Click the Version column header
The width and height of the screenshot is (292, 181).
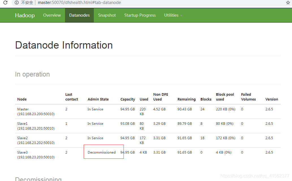272,99
